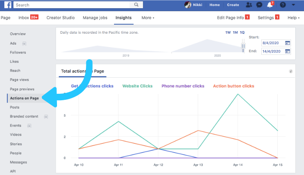Click Nikki's profile name
This screenshot has height=175, width=304.
197,5
